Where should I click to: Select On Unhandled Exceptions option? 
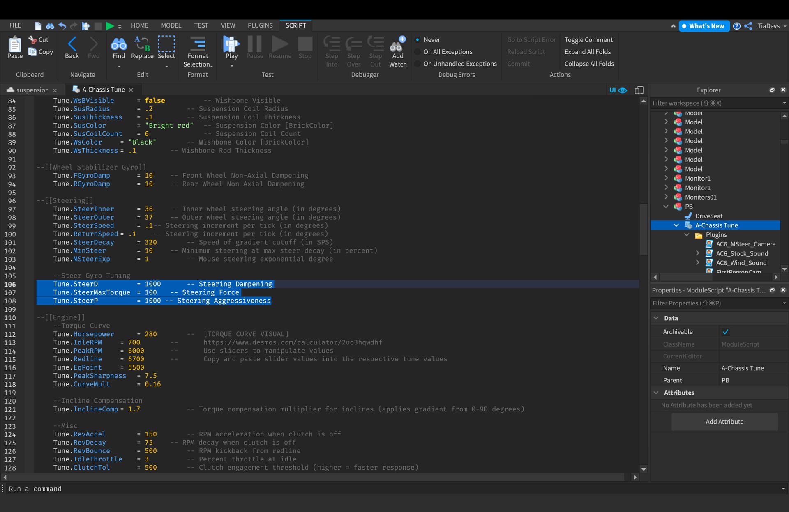(456, 64)
